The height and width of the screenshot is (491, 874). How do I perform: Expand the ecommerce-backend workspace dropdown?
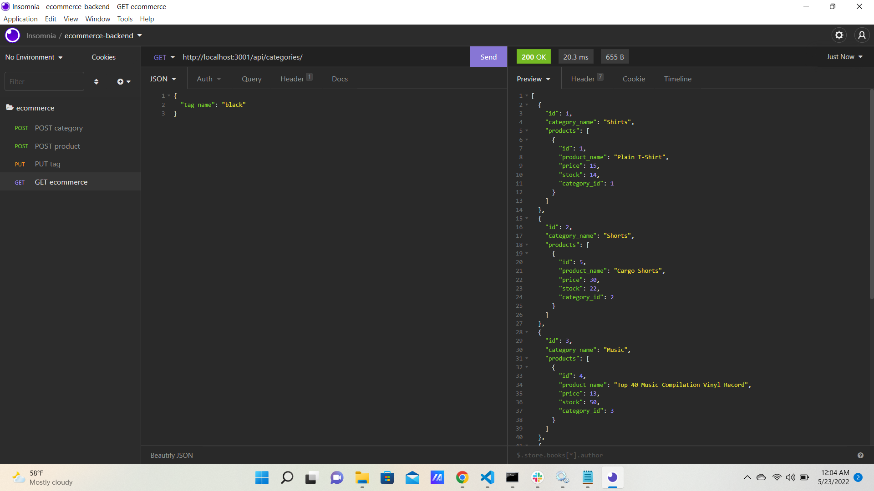tap(103, 35)
